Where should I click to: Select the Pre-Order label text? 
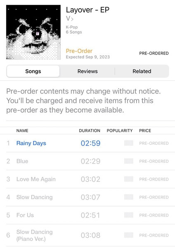pyautogui.click(x=79, y=51)
